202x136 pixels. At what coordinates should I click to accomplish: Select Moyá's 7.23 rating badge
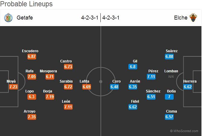pyautogui.click(x=13, y=87)
